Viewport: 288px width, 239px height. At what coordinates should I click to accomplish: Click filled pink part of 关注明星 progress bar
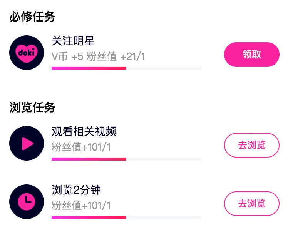[89, 68]
